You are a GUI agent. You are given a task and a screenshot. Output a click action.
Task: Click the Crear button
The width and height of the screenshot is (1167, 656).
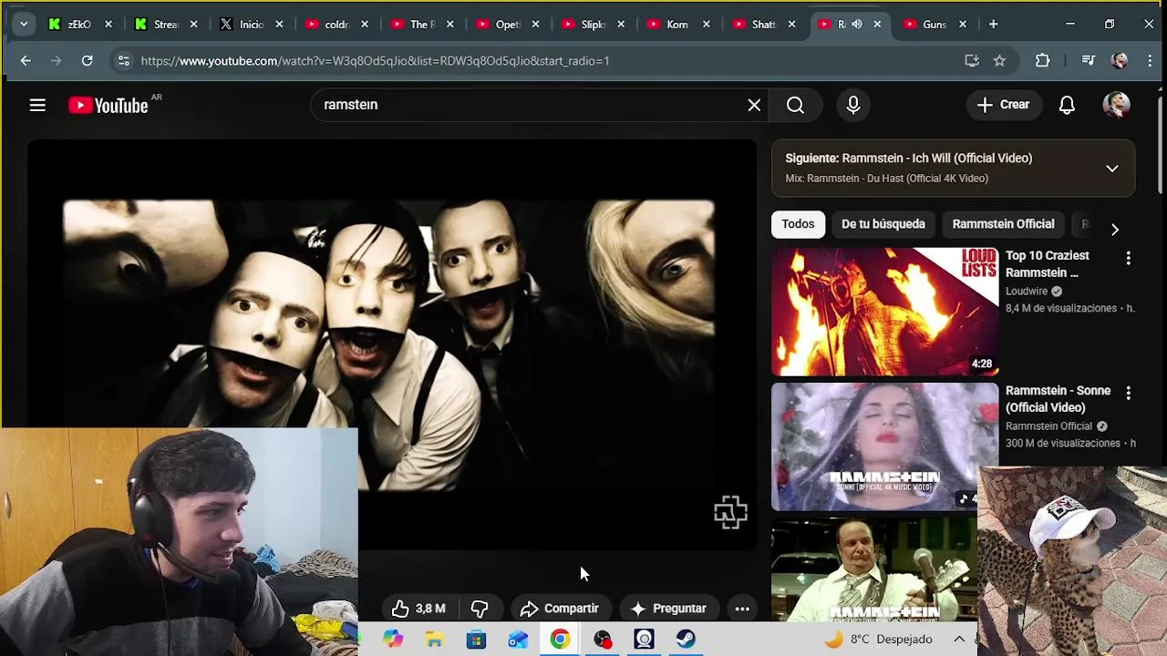point(1004,105)
